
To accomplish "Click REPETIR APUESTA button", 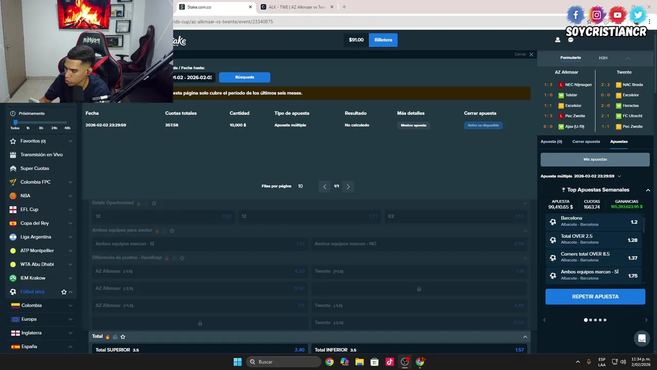I will point(595,297).
